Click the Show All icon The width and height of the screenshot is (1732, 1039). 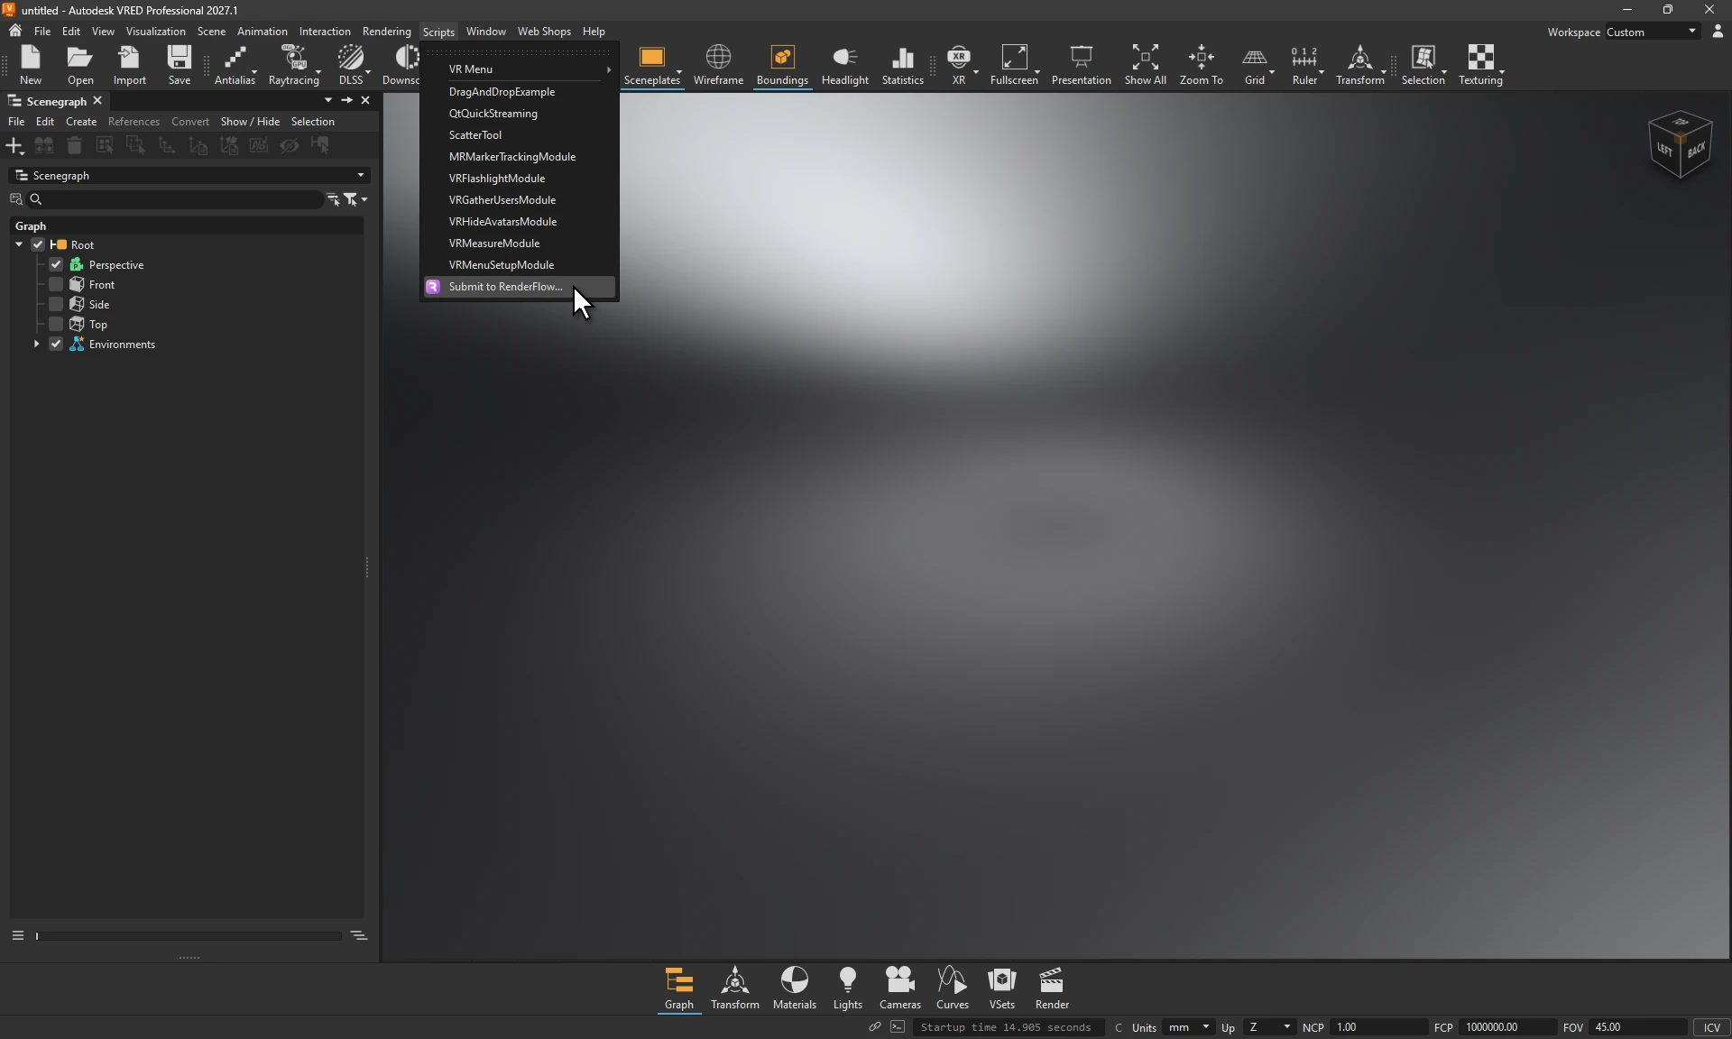point(1146,65)
